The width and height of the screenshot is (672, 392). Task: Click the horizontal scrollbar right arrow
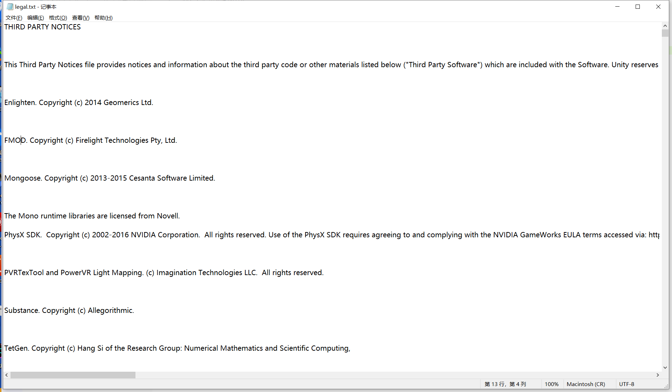(x=658, y=375)
